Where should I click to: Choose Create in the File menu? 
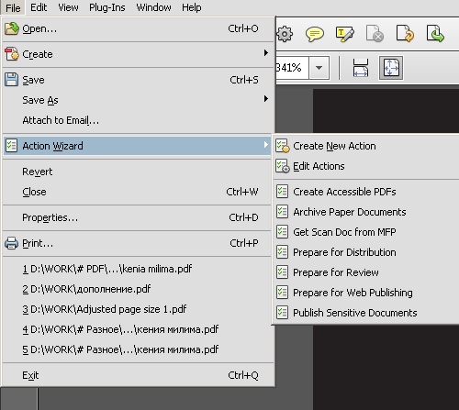[x=137, y=54]
